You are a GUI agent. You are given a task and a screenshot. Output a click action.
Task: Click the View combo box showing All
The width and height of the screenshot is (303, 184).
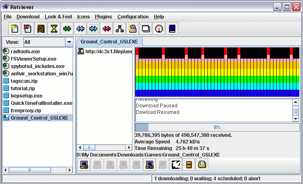(x=48, y=42)
